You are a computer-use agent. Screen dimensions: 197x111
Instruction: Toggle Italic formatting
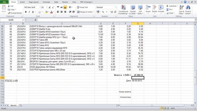(29, 12)
